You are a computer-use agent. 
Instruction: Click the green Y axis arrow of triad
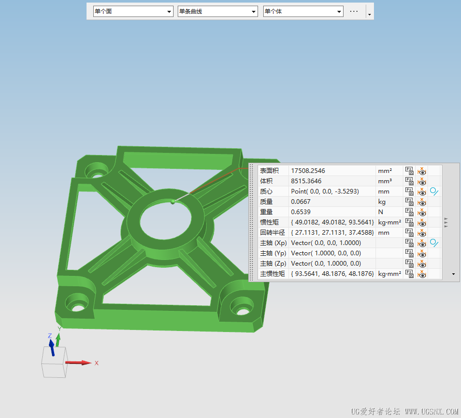(x=58, y=340)
